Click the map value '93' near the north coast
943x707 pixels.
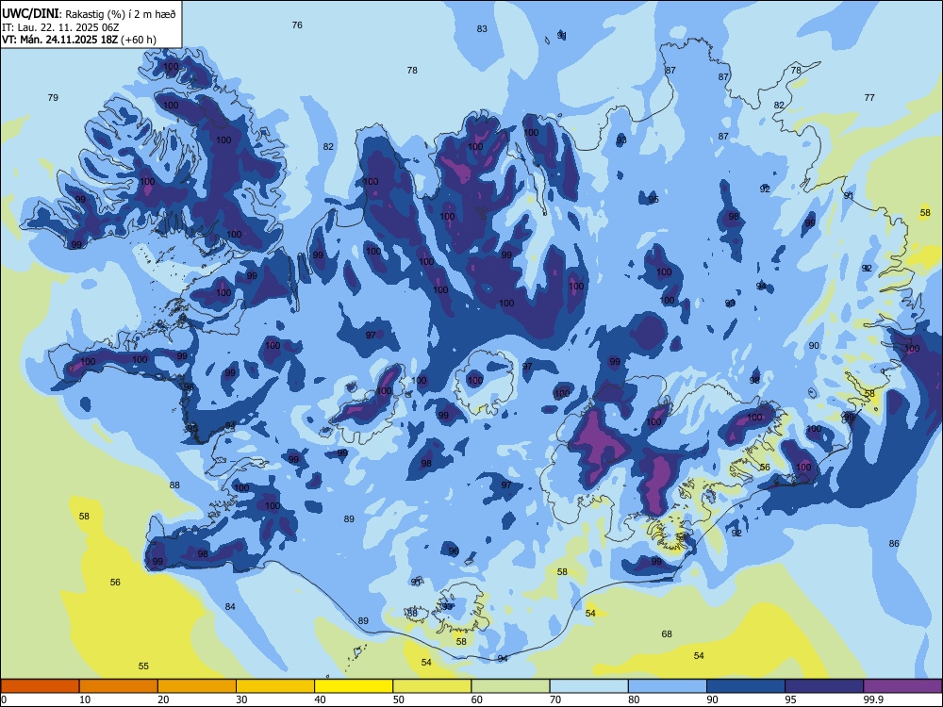(621, 140)
